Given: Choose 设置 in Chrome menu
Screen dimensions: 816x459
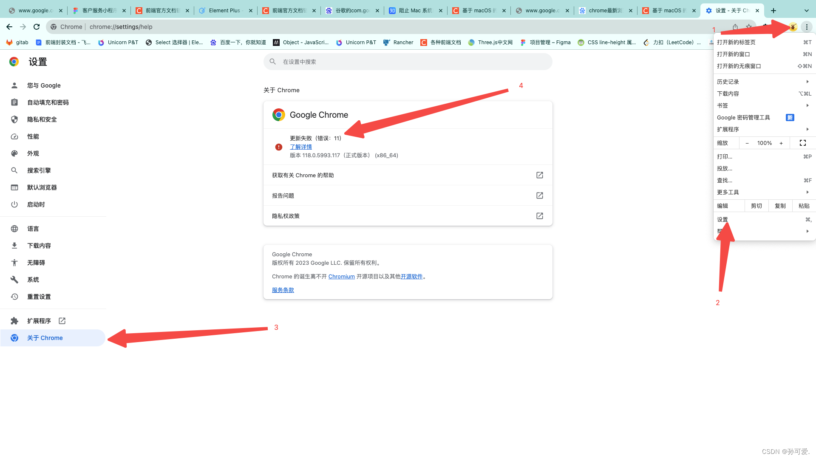Looking at the screenshot, I should tap(765, 220).
